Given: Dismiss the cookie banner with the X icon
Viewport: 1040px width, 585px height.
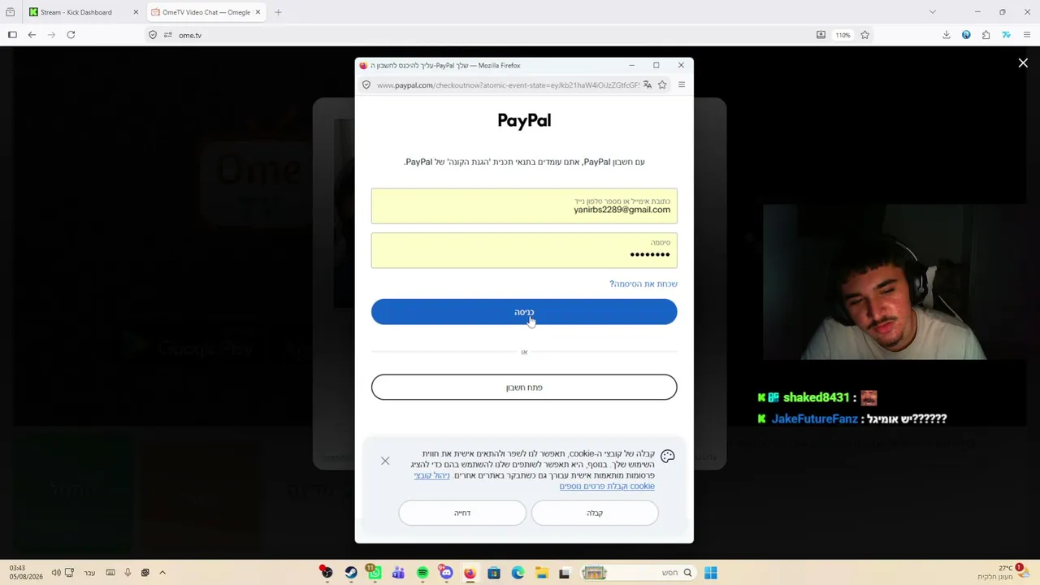Looking at the screenshot, I should [385, 461].
